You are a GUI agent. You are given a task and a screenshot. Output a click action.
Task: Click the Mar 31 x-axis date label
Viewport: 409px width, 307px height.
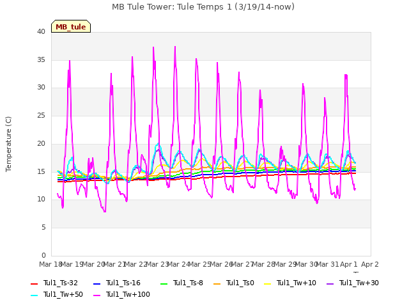328,264
